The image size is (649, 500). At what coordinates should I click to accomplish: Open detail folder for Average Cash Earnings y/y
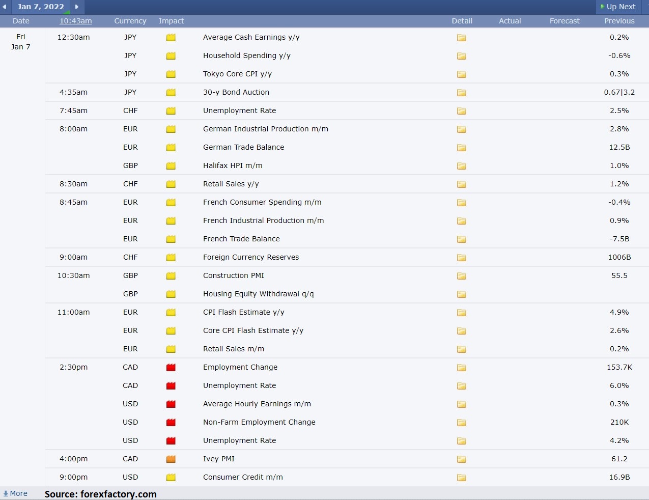coord(462,38)
